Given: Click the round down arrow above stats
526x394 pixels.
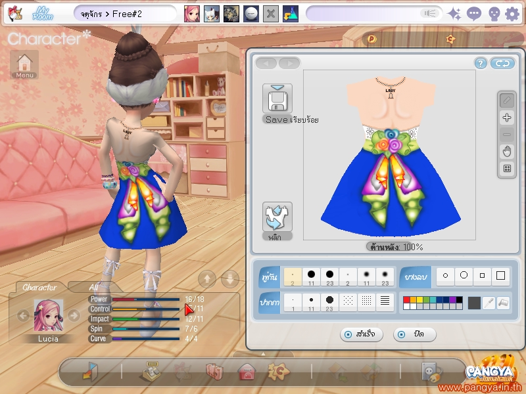Looking at the screenshot, I should [230, 278].
